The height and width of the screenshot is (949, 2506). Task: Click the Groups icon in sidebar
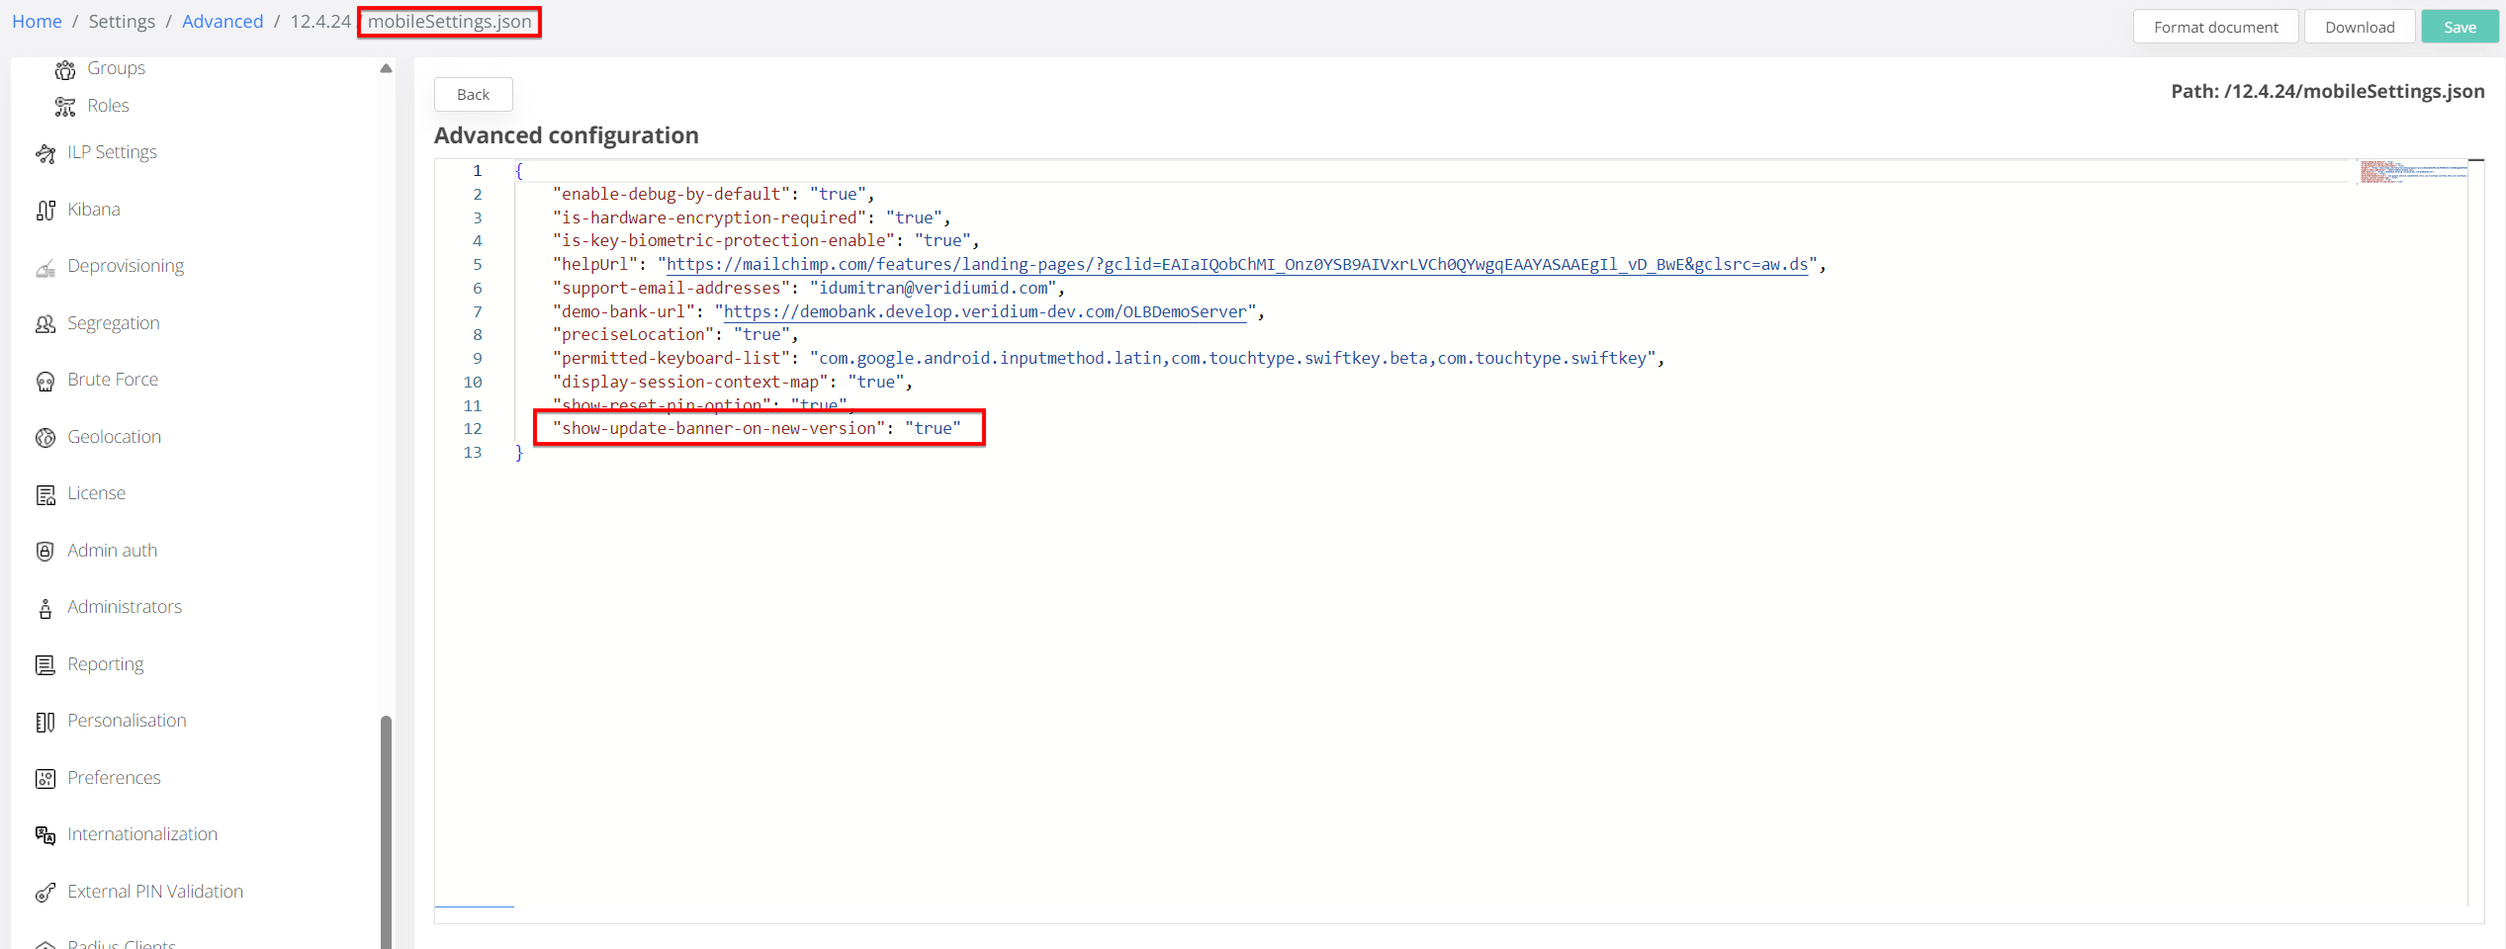pos(65,69)
